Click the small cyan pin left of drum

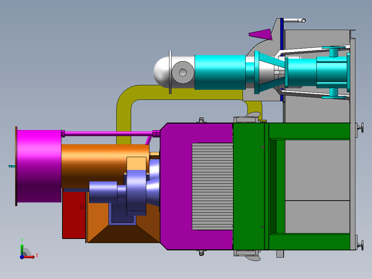(12, 166)
